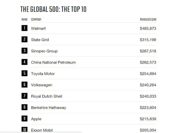Viewport: 177px width, 133px height.
Task: Click the Revenues ($M) column header
Action: [148, 20]
